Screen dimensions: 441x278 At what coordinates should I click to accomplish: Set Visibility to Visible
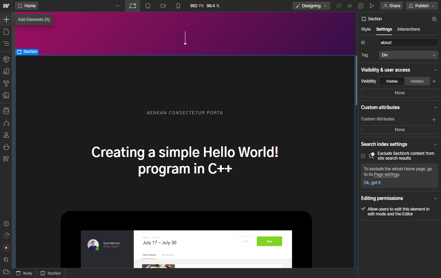coord(392,81)
